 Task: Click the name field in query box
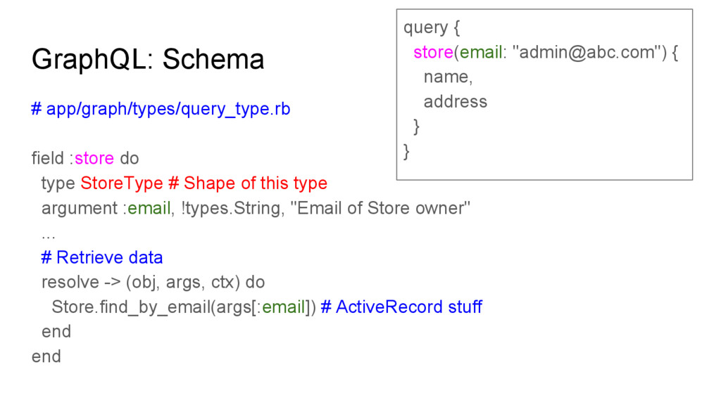click(448, 77)
